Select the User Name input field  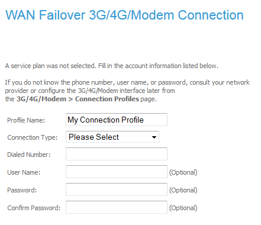pyautogui.click(x=117, y=172)
